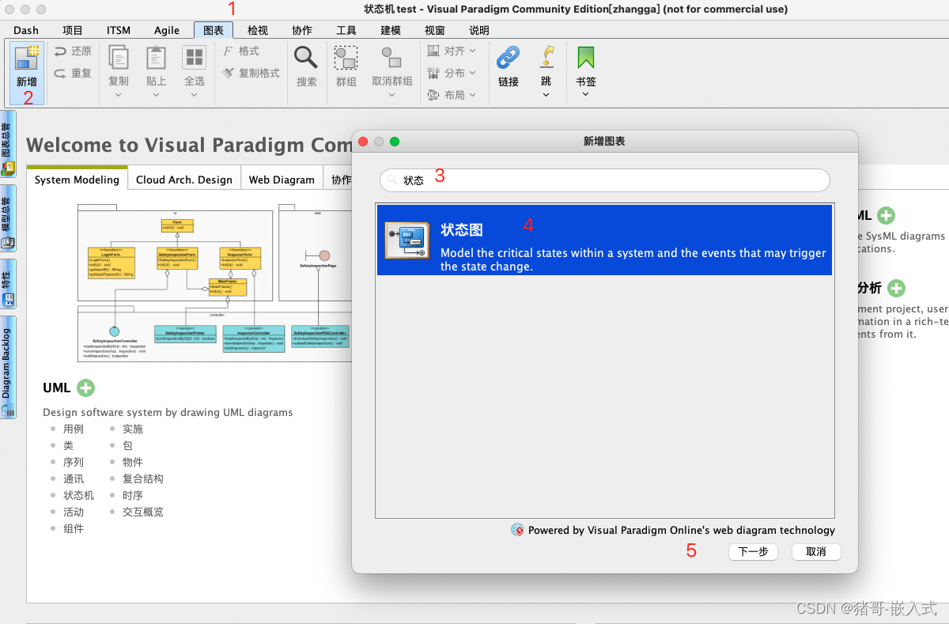Open the 模型总管 side panel
Screen dimensions: 949x624
click(8, 218)
